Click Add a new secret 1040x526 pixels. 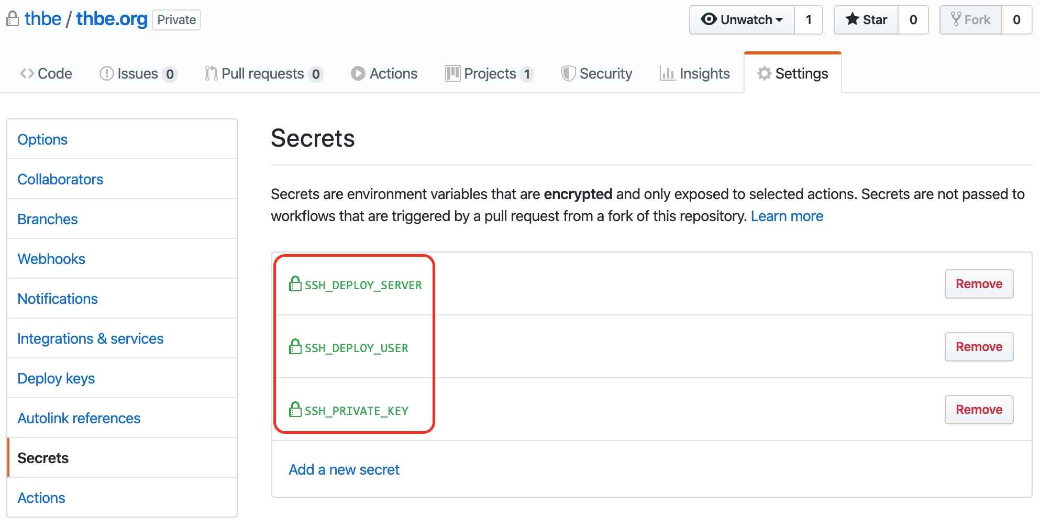click(x=344, y=469)
